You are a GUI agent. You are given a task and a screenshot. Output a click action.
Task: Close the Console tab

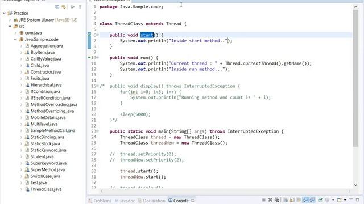192,201
